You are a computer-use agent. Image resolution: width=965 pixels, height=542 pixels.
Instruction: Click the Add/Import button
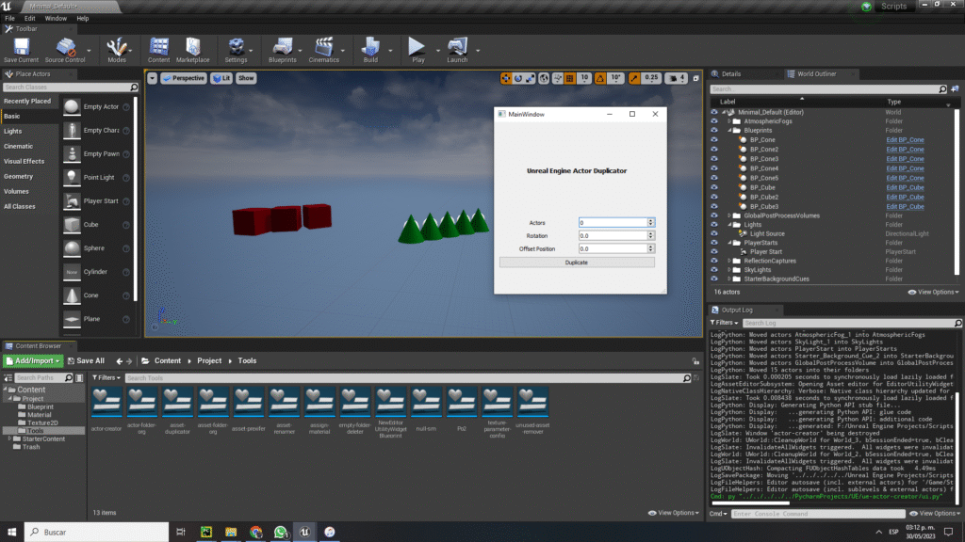[33, 360]
